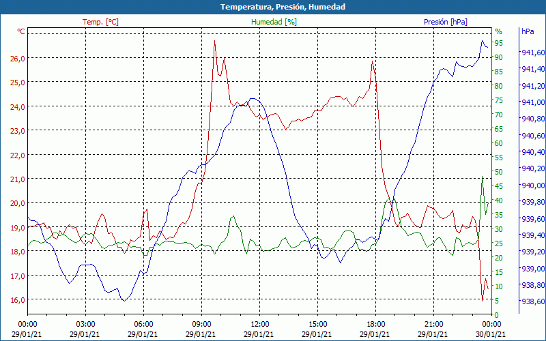
Task: Click the '20,0' temperature axis value
Action: coord(18,203)
